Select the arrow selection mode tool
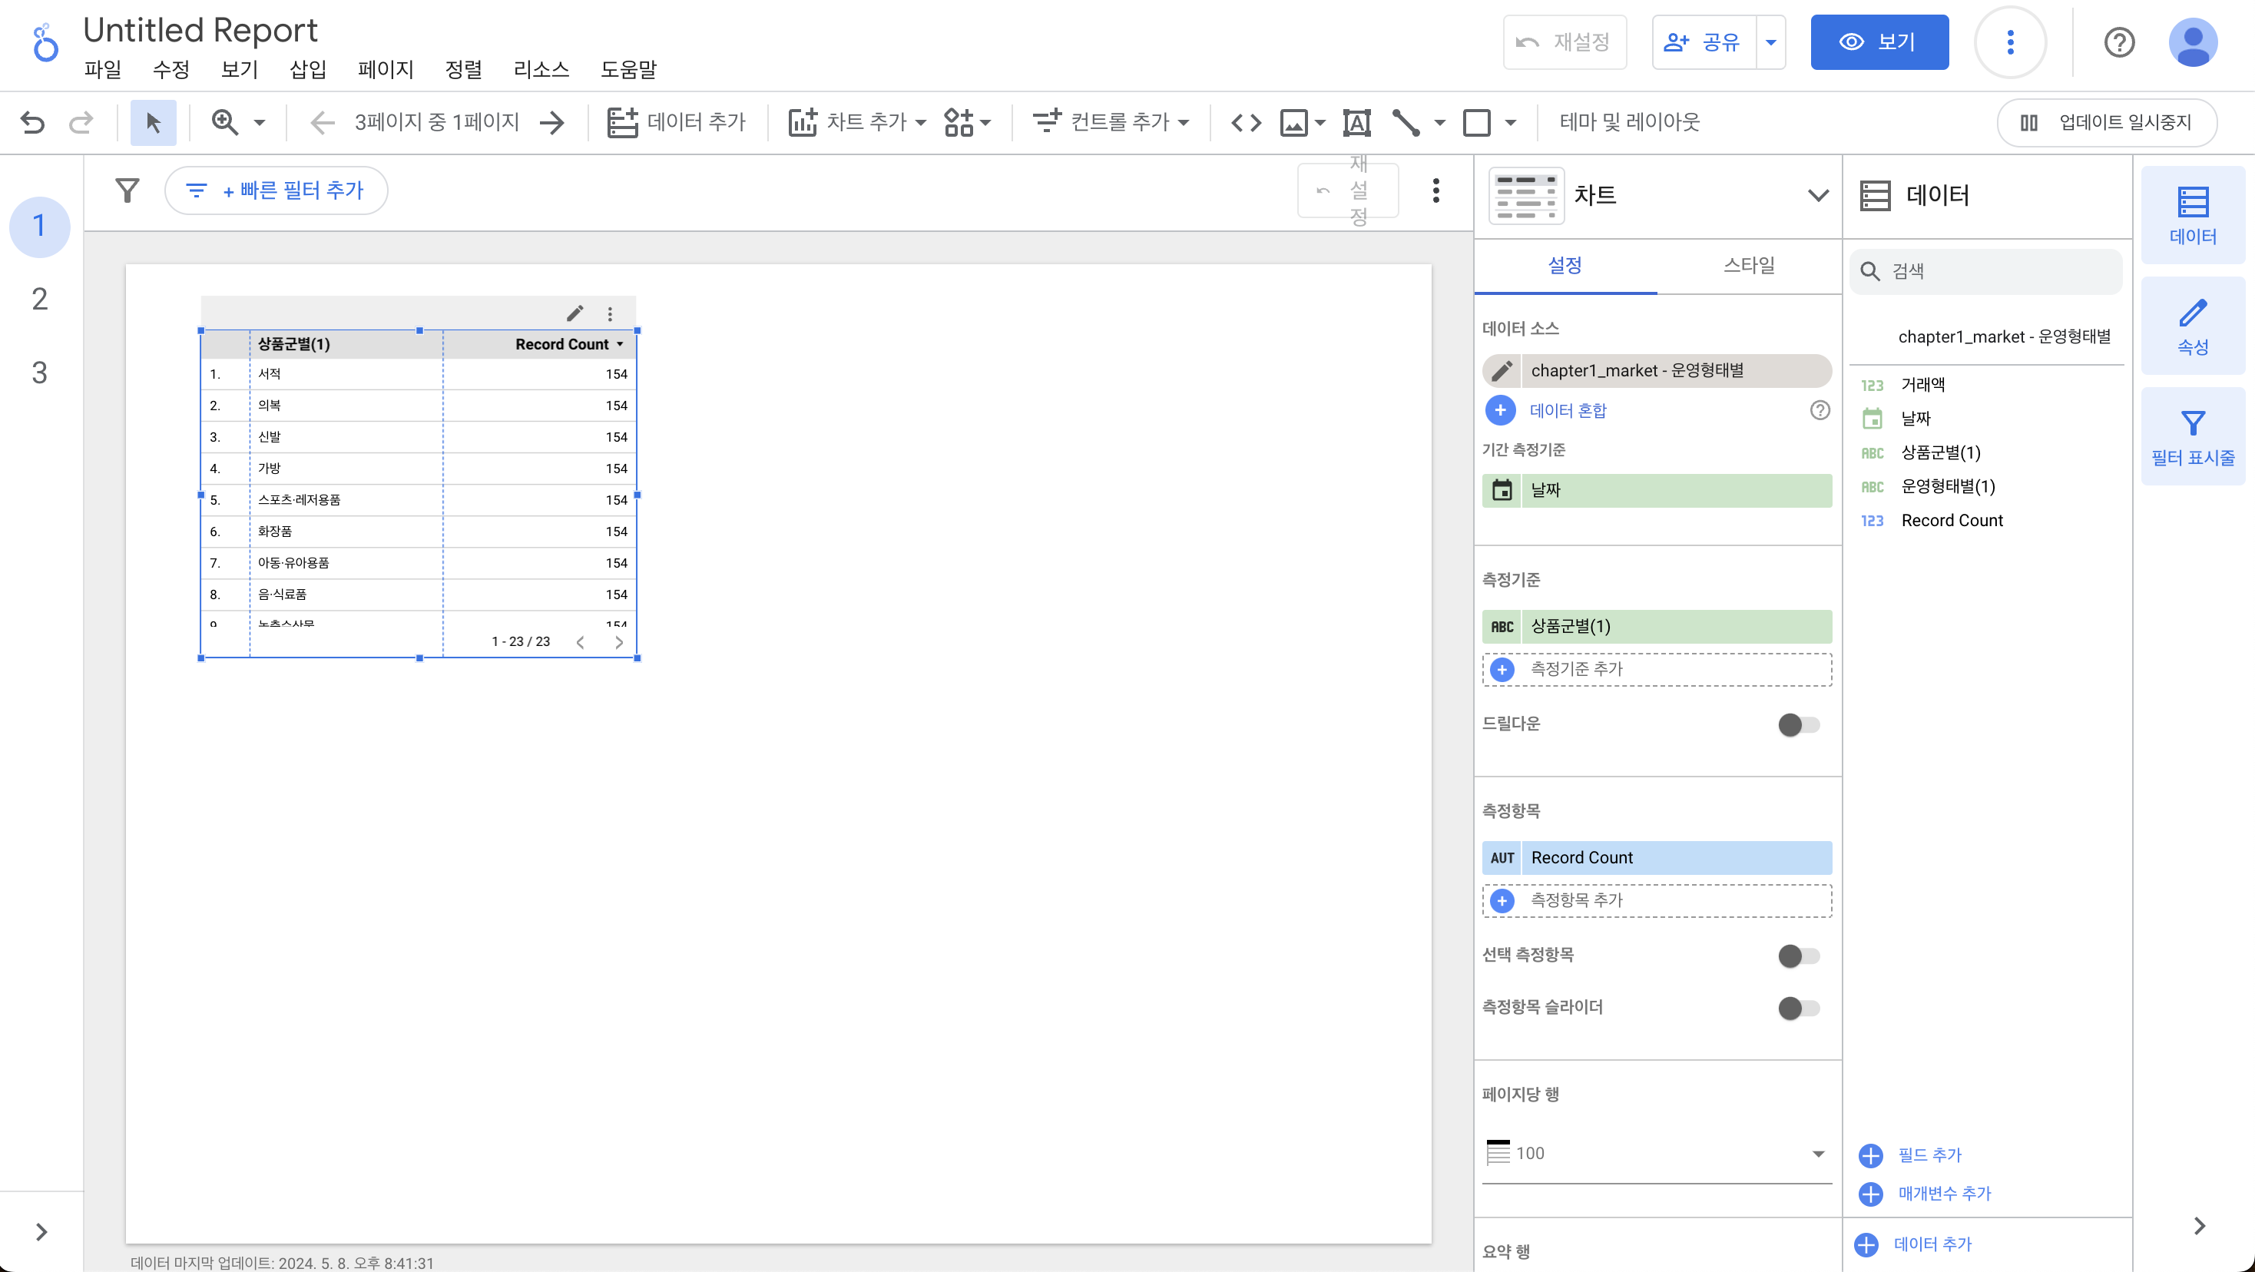The height and width of the screenshot is (1272, 2255). pos(153,123)
